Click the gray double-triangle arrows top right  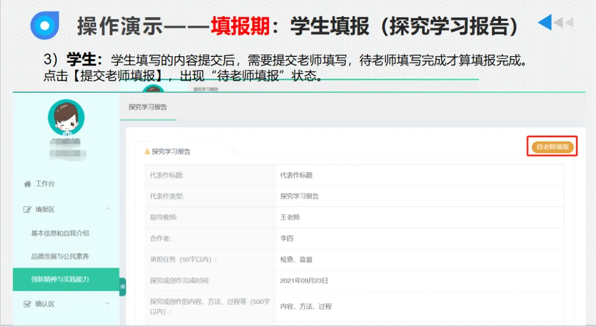tap(562, 24)
